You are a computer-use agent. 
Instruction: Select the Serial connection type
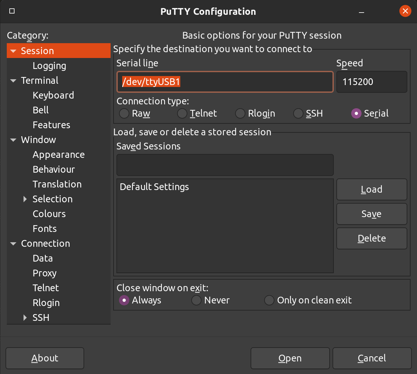tap(356, 113)
